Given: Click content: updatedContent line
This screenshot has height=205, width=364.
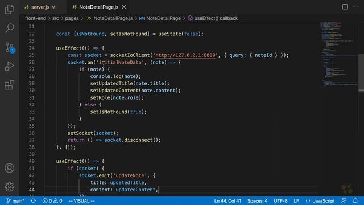Looking at the screenshot, I should pyautogui.click(x=124, y=190).
